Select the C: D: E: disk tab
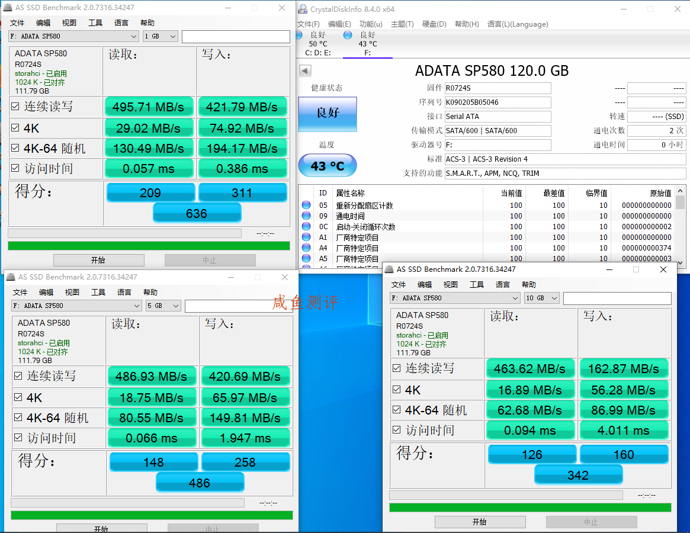Screen dimensions: 690x533 [317, 44]
